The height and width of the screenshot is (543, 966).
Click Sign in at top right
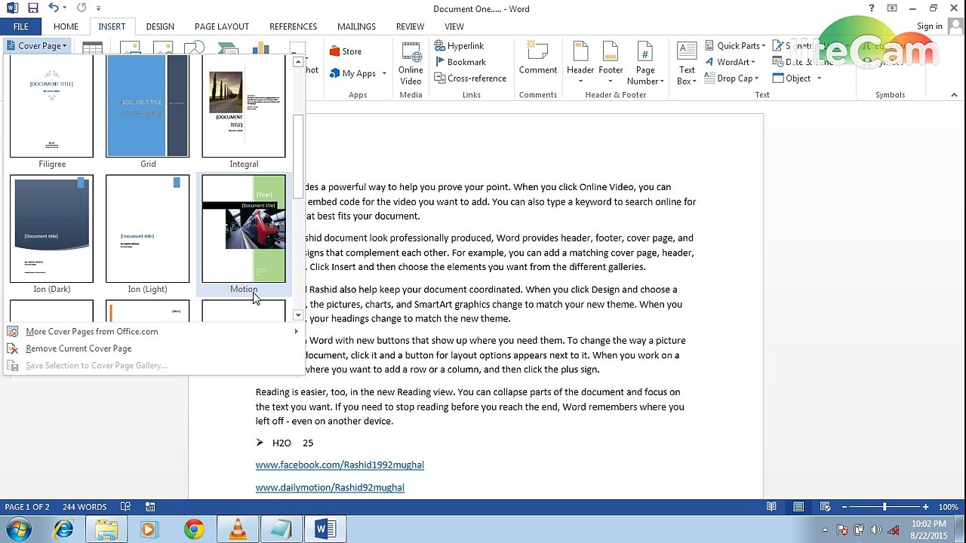pyautogui.click(x=929, y=26)
